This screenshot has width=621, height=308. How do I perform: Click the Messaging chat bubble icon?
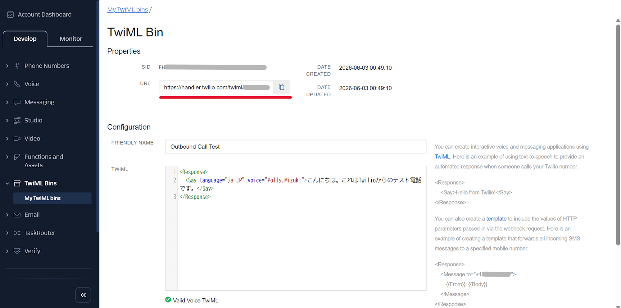click(x=17, y=102)
